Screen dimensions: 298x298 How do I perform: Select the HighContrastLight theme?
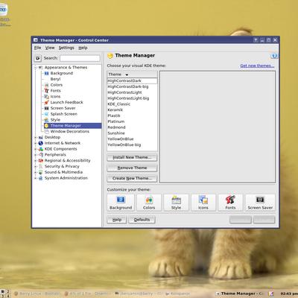pos(132,92)
